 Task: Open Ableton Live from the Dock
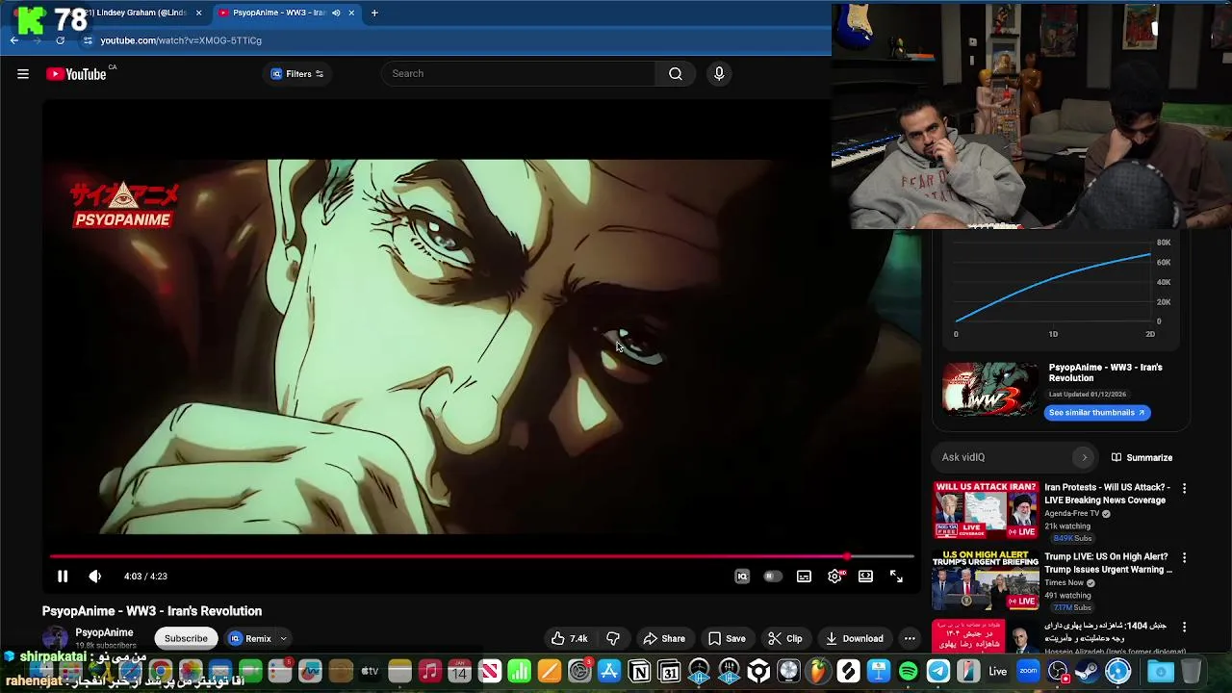[x=998, y=672]
